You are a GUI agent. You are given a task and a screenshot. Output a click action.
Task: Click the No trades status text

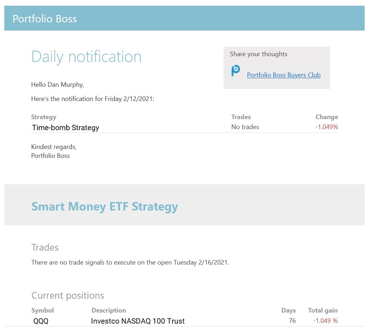(245, 127)
